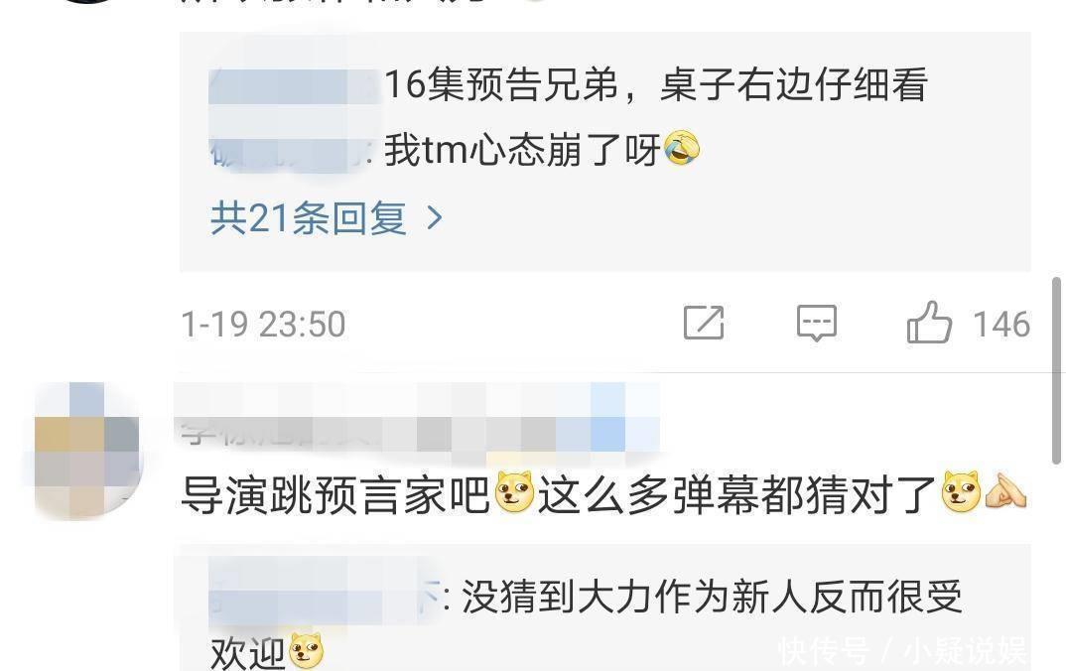This screenshot has width=1066, height=671.
Task: Click the doge emoji after 都猜对了
Action: point(961,491)
